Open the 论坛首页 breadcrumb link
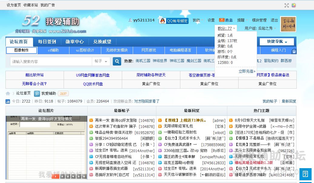The height and width of the screenshot is (183, 314). (x=23, y=93)
